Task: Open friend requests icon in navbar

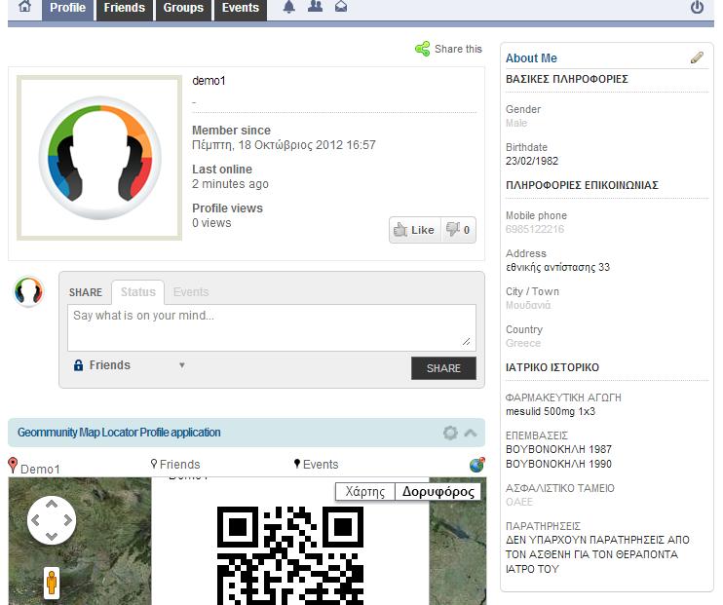Action: click(315, 7)
